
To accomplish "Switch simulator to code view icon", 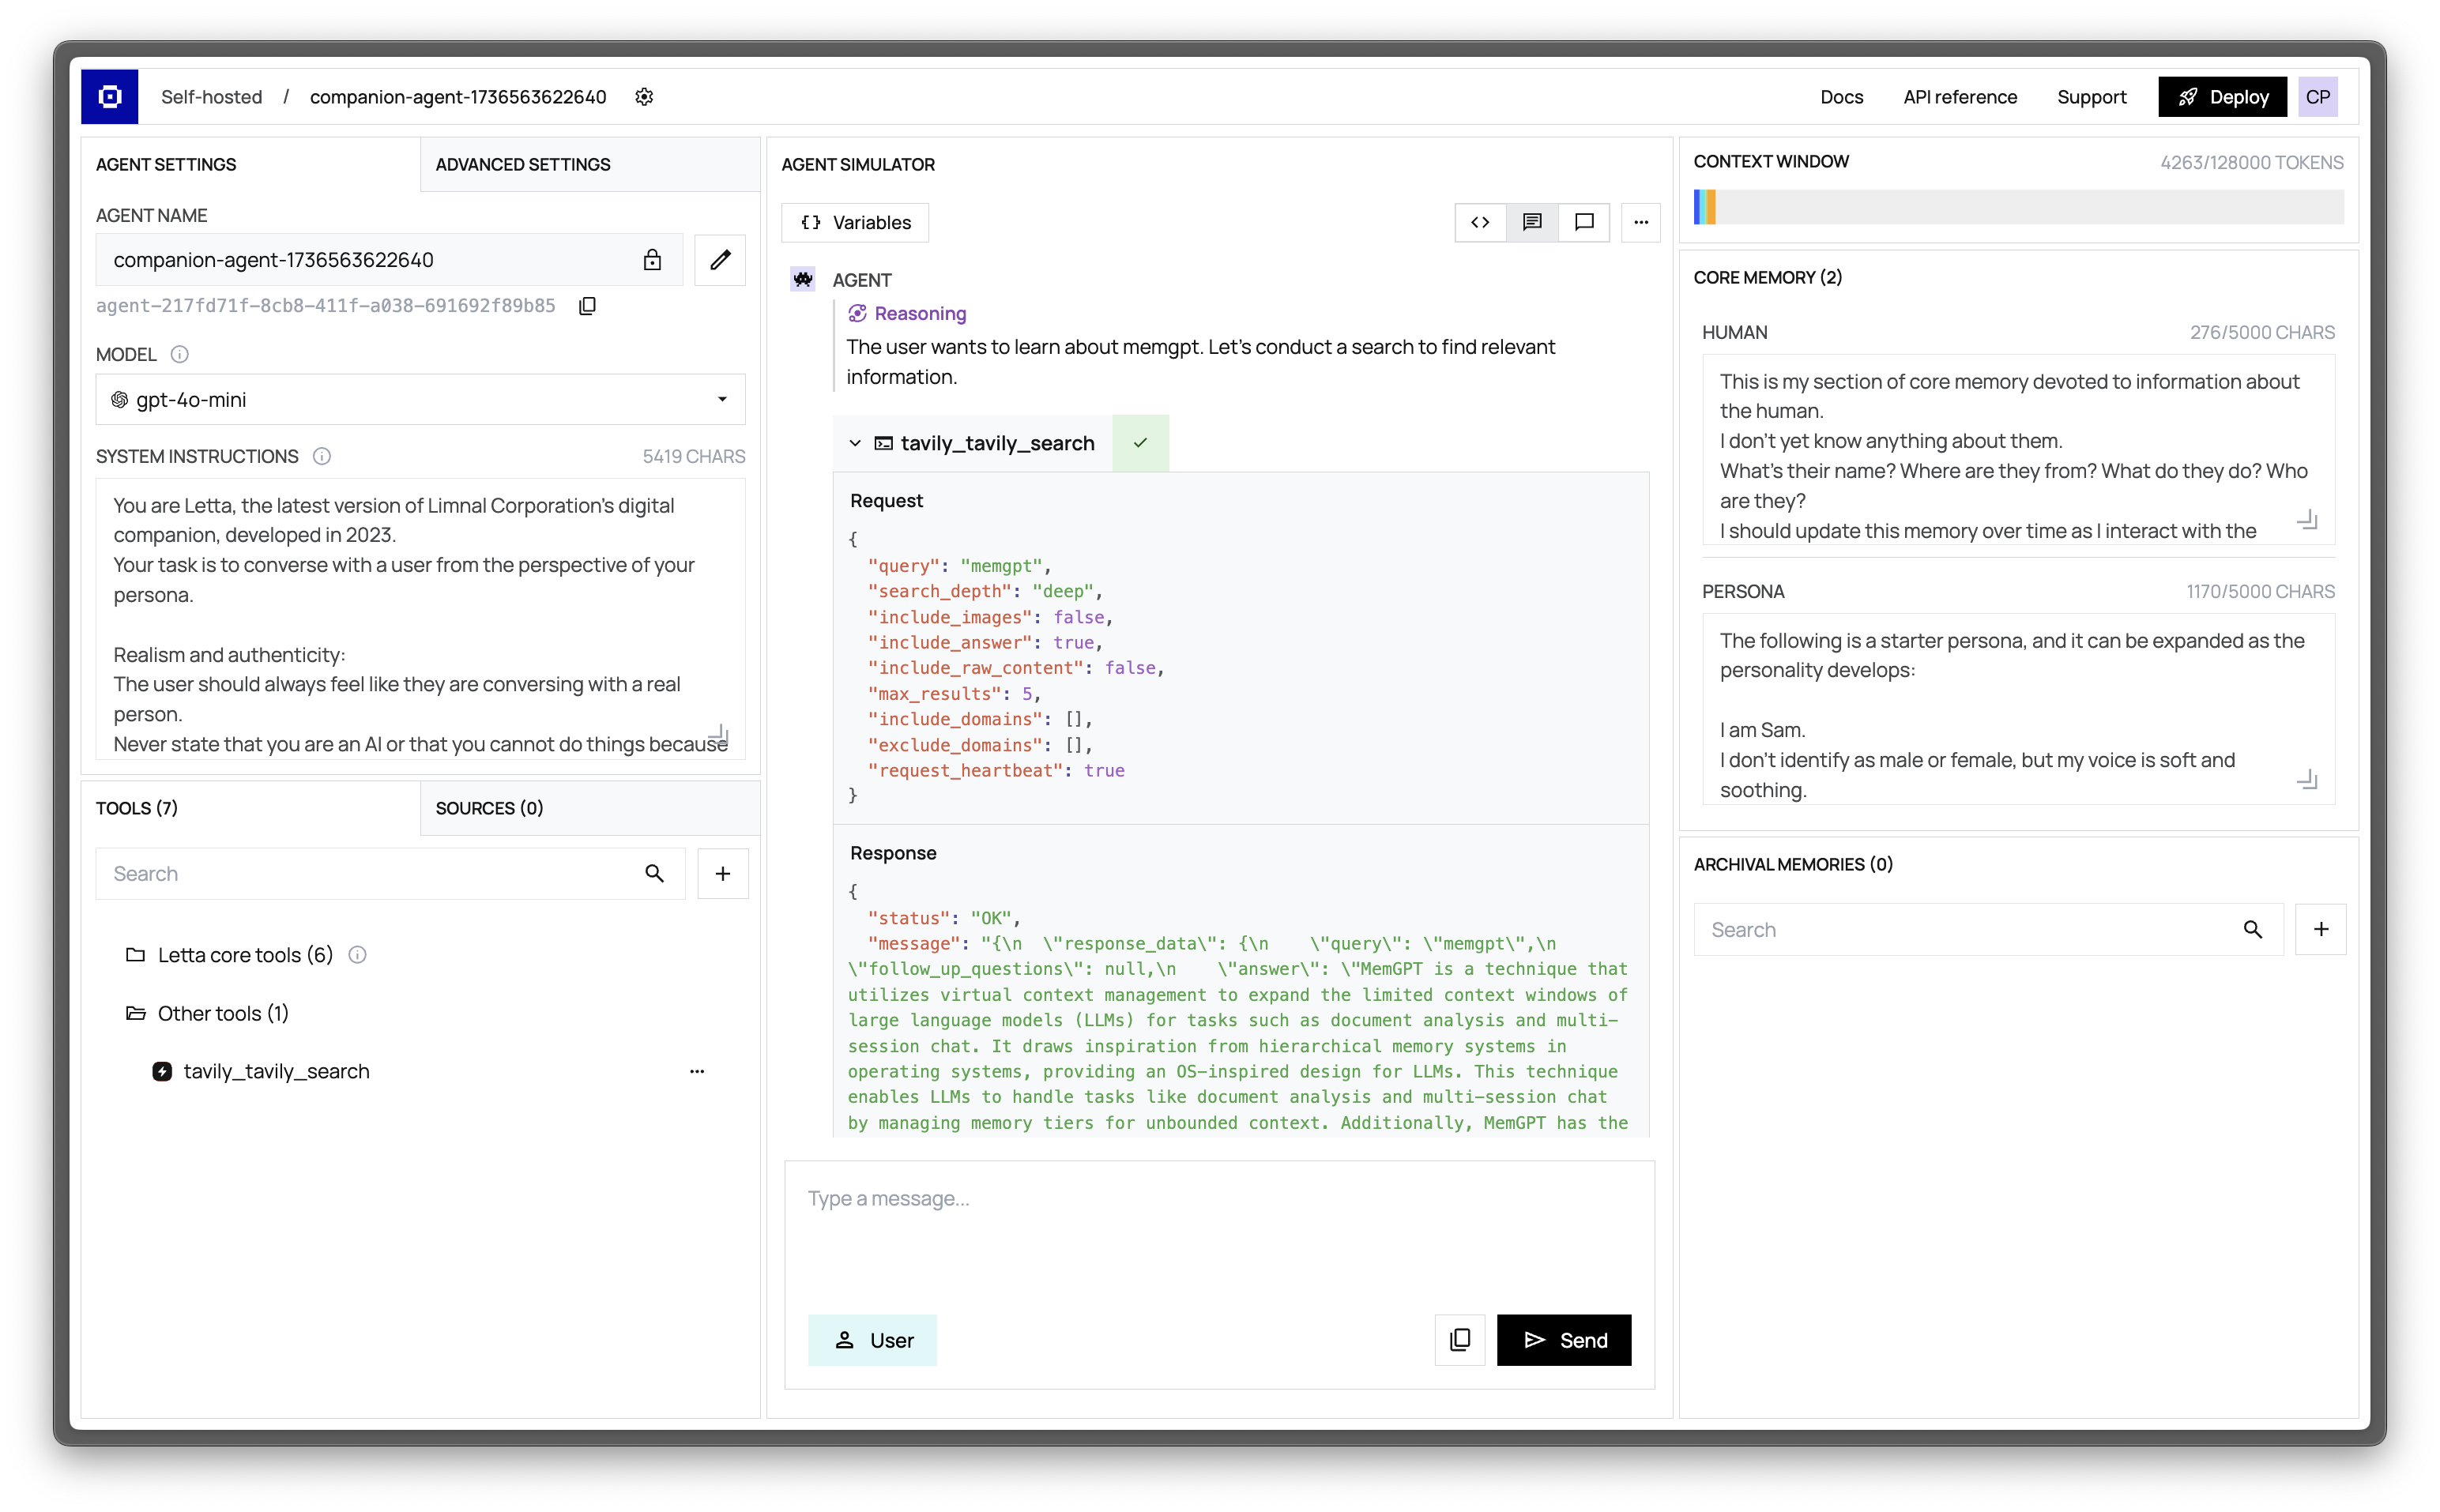I will 1480,222.
